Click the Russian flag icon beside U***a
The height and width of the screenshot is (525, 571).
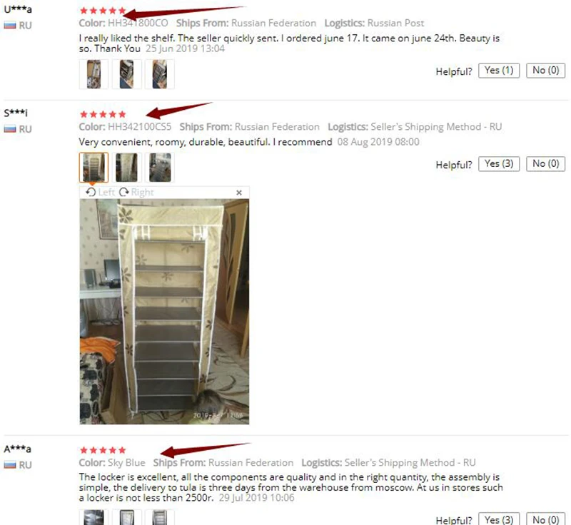click(x=10, y=25)
